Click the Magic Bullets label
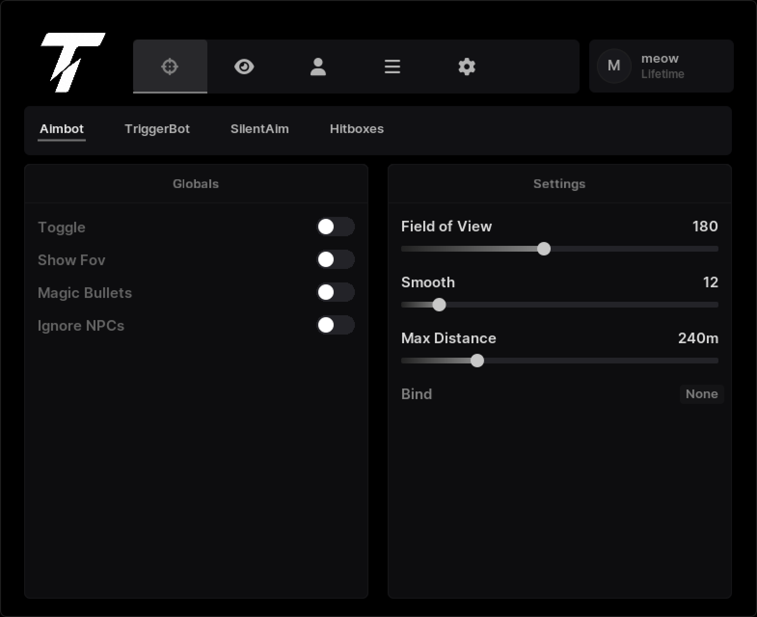The image size is (757, 617). point(85,293)
